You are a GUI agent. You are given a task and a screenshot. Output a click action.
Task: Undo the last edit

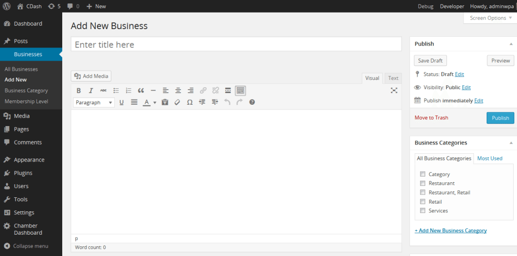point(227,102)
